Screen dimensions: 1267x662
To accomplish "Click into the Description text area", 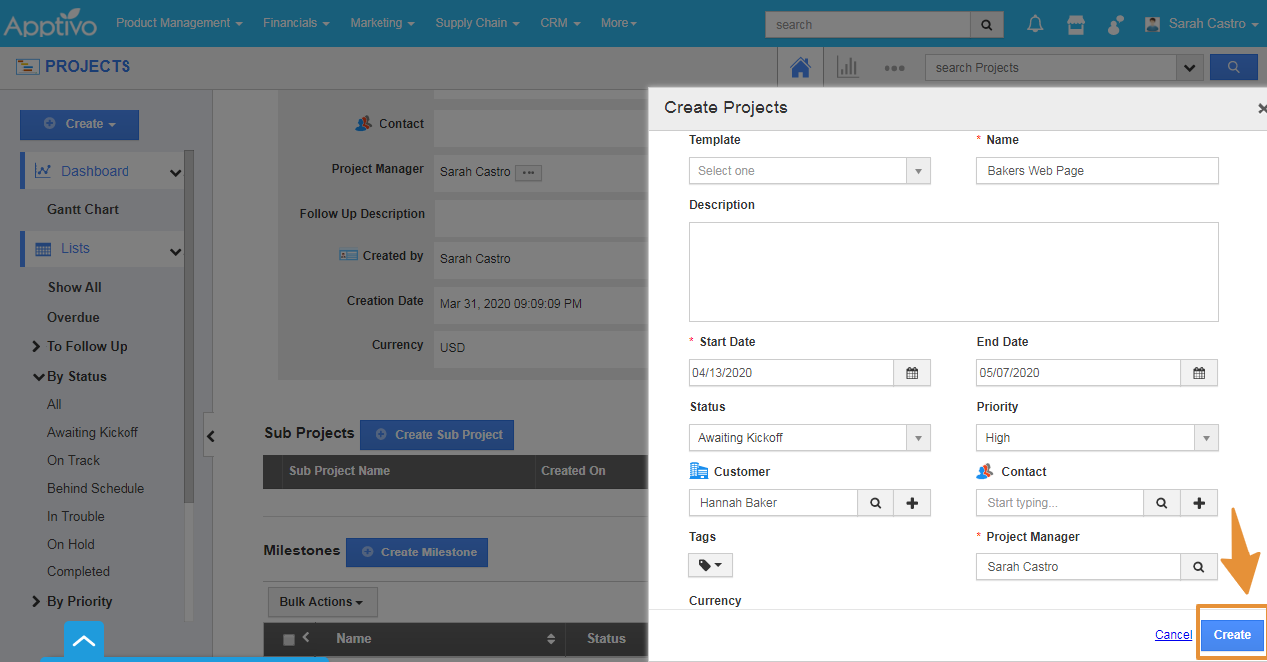I will click(x=953, y=272).
